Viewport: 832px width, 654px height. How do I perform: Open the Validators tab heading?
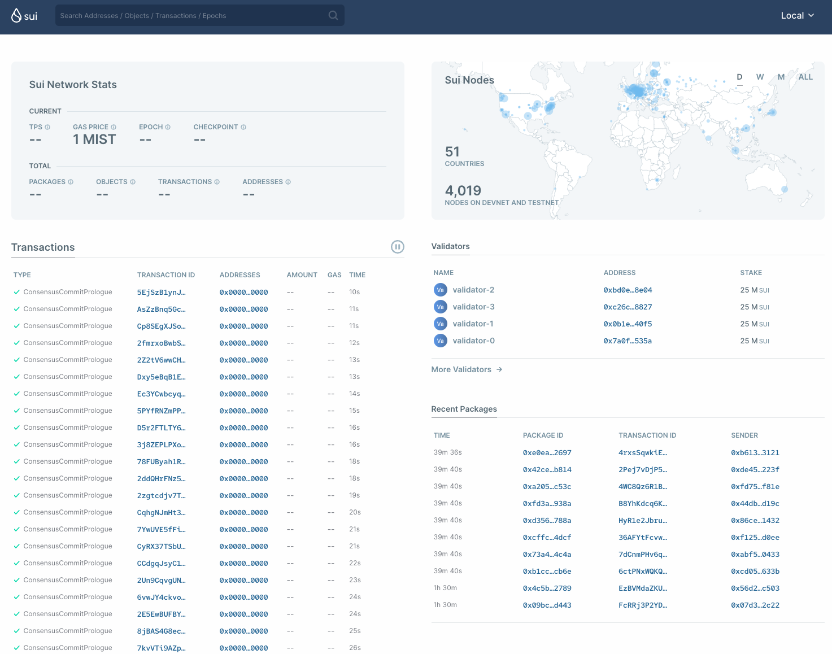point(450,246)
